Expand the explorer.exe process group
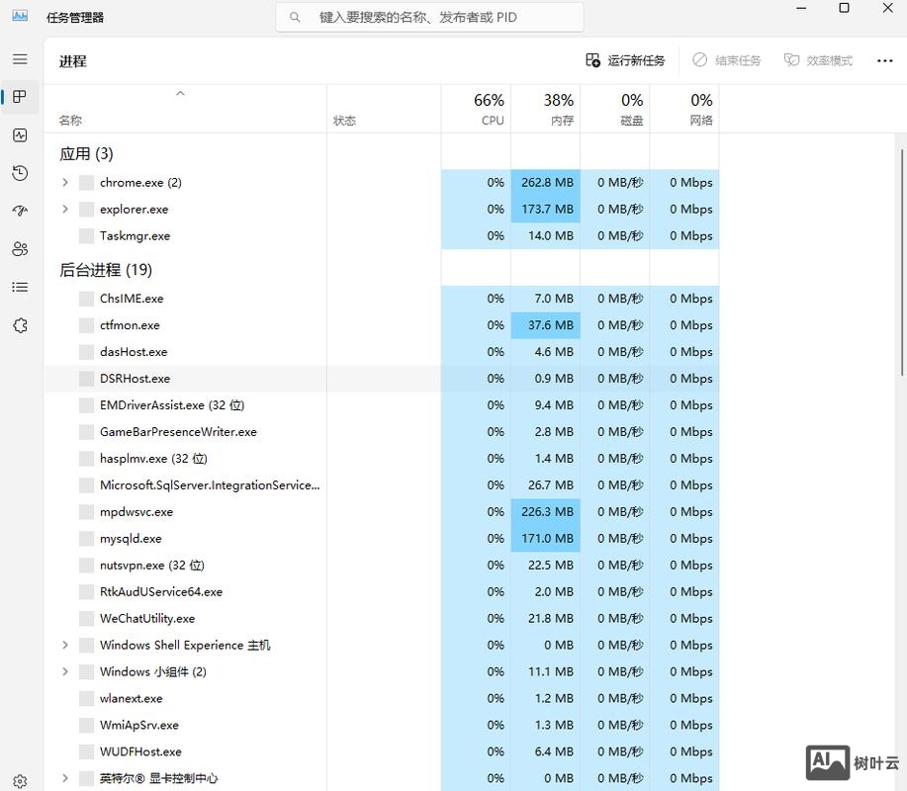The width and height of the screenshot is (907, 791). coord(64,209)
